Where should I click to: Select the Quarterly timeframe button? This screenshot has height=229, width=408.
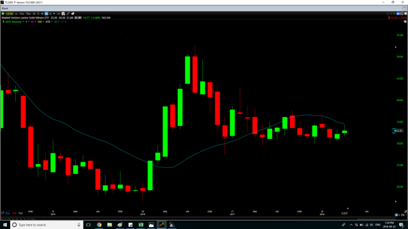point(50,13)
